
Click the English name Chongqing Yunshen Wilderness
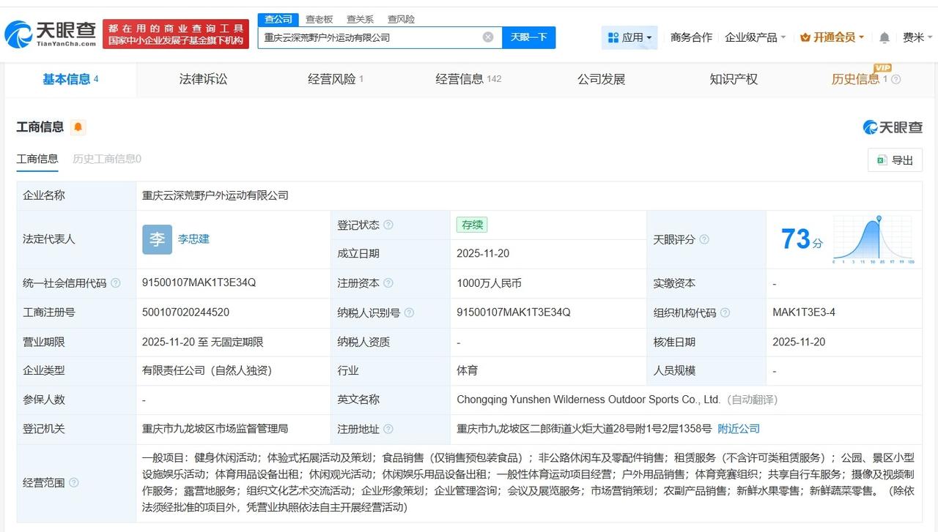tap(588, 400)
